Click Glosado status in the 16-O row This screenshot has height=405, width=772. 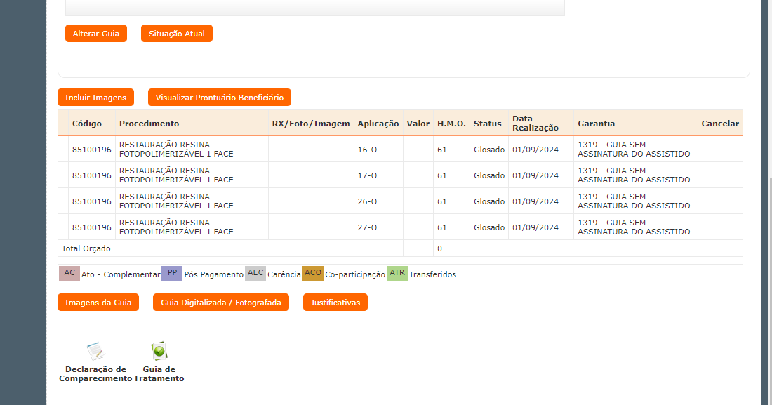(x=489, y=150)
